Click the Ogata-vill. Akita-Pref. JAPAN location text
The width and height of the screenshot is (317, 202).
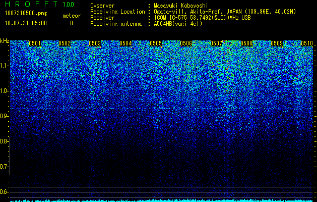coord(197,12)
